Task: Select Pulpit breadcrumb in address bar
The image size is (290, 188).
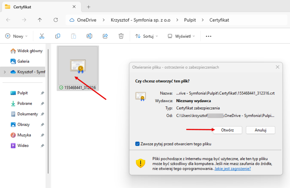Action: point(190,20)
